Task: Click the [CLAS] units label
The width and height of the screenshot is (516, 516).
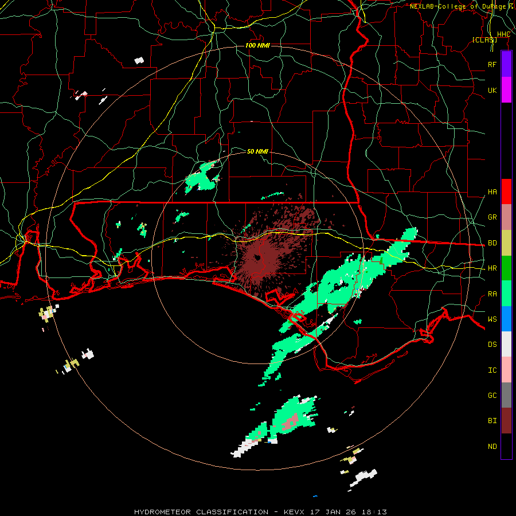Action: (x=484, y=40)
